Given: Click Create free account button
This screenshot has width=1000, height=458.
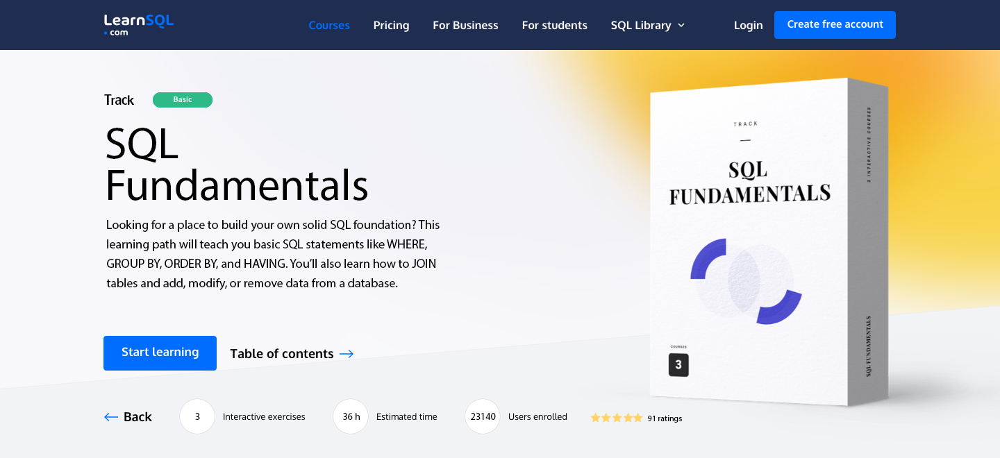Looking at the screenshot, I should tap(835, 25).
